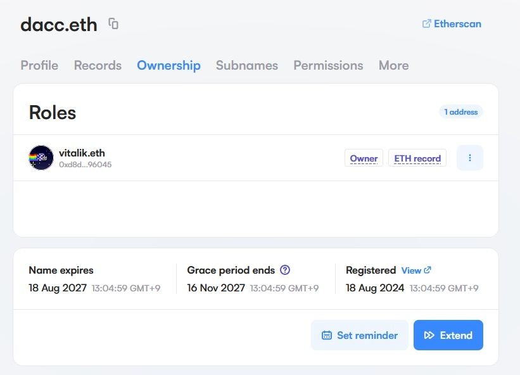
Task: Click the grace period help icon
Action: click(x=285, y=270)
